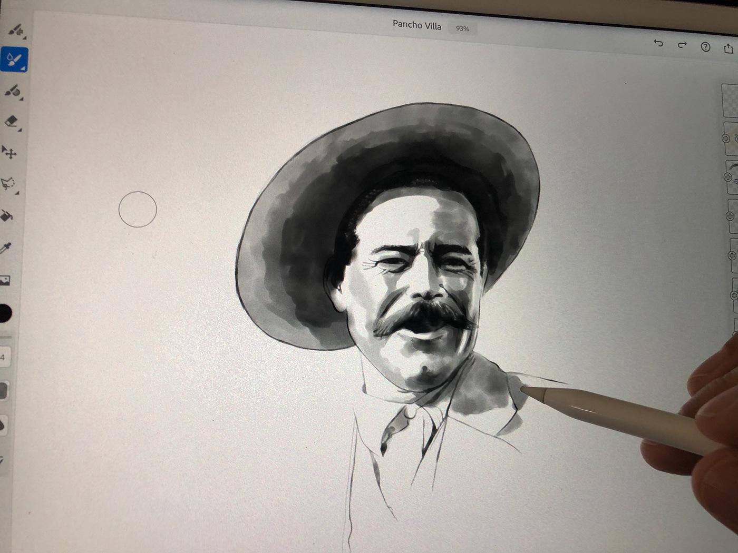Viewport: 738px width, 553px height.
Task: Tap the Pancho Villa document title
Action: [x=417, y=25]
